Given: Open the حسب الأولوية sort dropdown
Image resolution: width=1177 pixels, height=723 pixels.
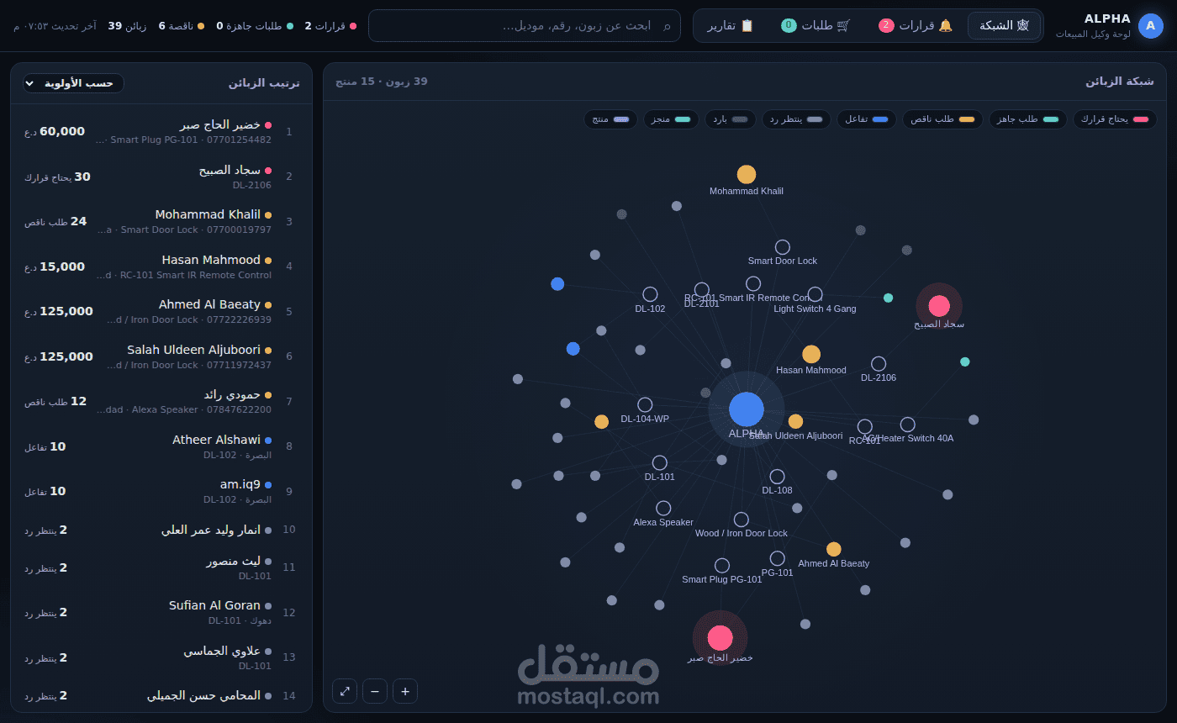Looking at the screenshot, I should point(73,82).
